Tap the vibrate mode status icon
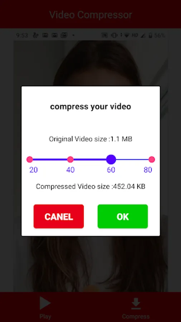The image size is (181, 322). (114, 35)
